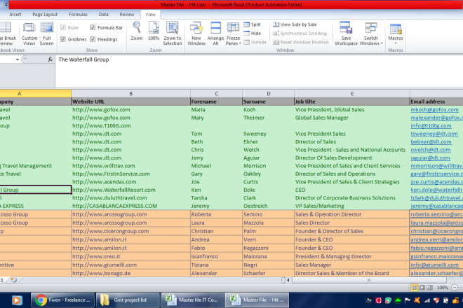The width and height of the screenshot is (463, 308).
Task: Click Zoom to Selection
Action: [173, 34]
